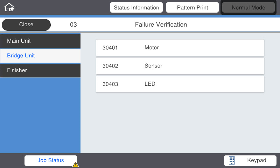The width and height of the screenshot is (280, 168).
Task: Select the Main Unit tab
Action: (40, 41)
